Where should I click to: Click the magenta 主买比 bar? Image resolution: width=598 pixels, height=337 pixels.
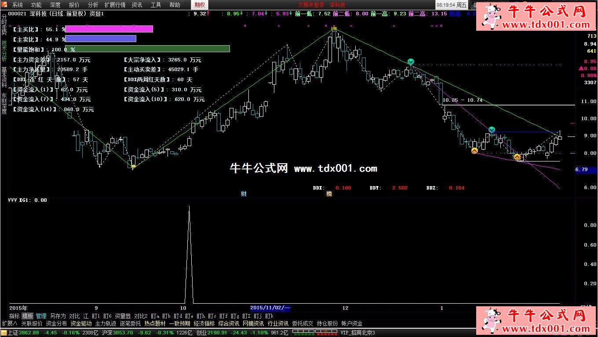[109, 29]
